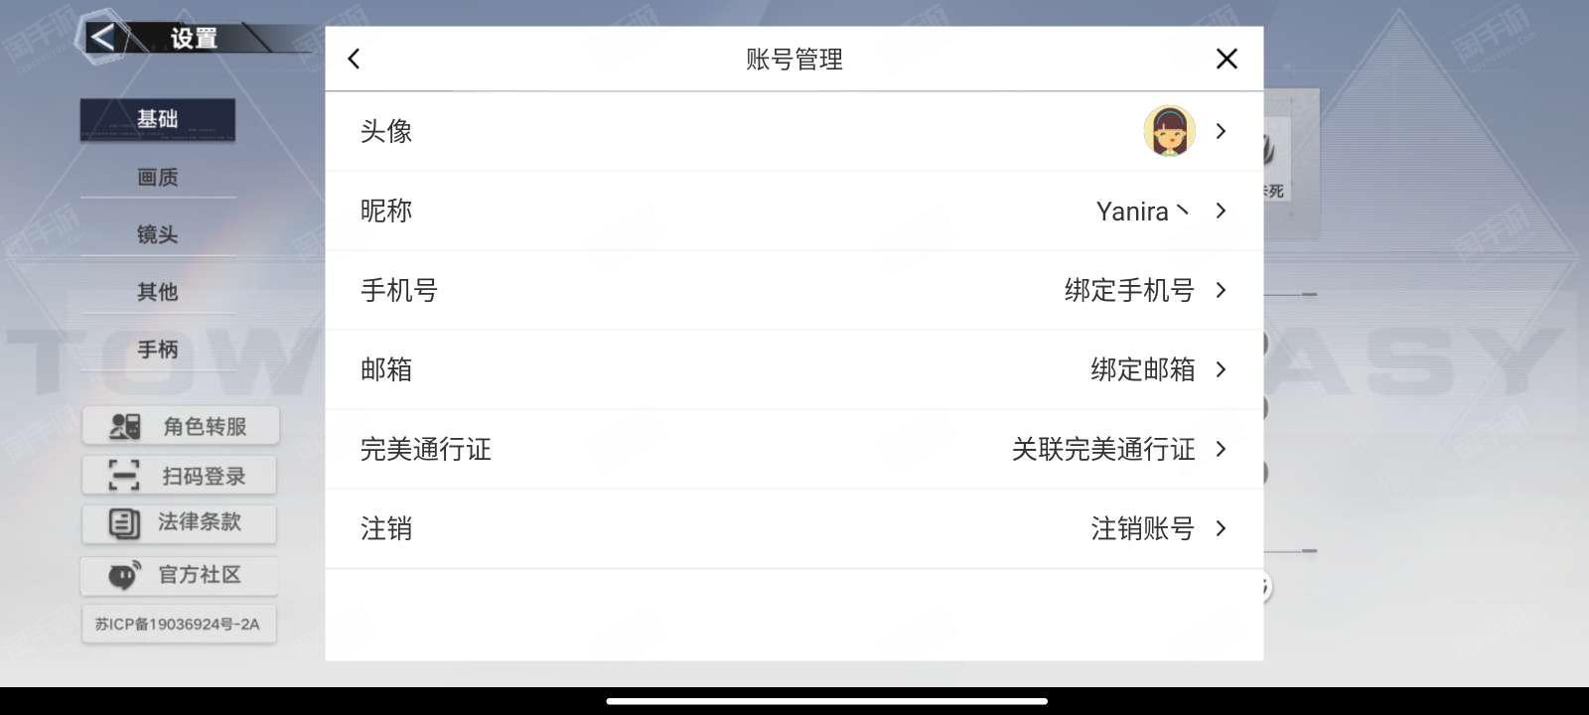Screen dimensions: 1589x715
Task: Go back using the settings (设置) back arrow
Action: [102, 38]
